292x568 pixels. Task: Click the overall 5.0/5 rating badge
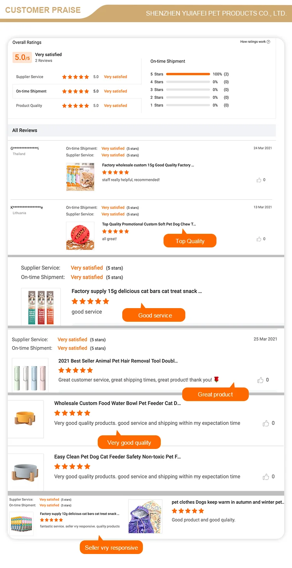tap(22, 58)
